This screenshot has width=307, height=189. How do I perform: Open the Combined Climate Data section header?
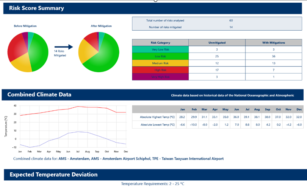(40, 94)
